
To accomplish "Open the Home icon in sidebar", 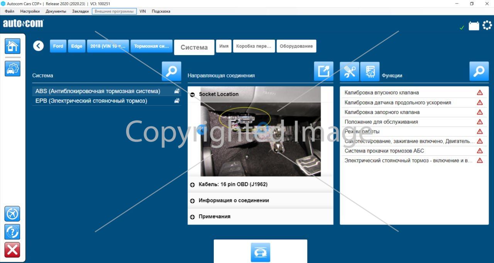I will [12, 46].
